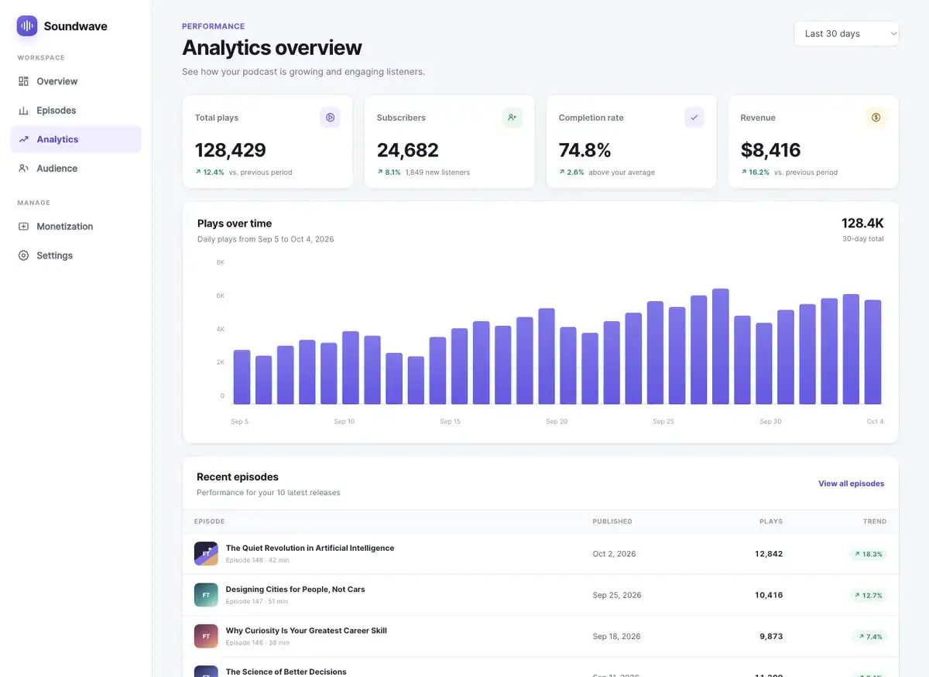
Task: Click the 12.7% trend badge
Action: [x=868, y=595]
